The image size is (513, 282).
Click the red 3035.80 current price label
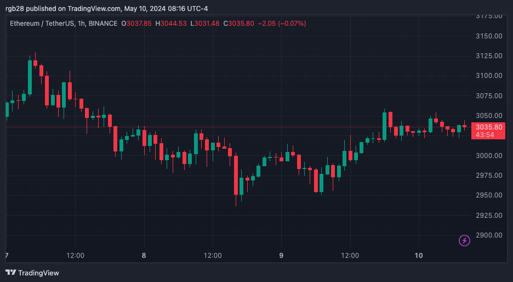pyautogui.click(x=489, y=127)
